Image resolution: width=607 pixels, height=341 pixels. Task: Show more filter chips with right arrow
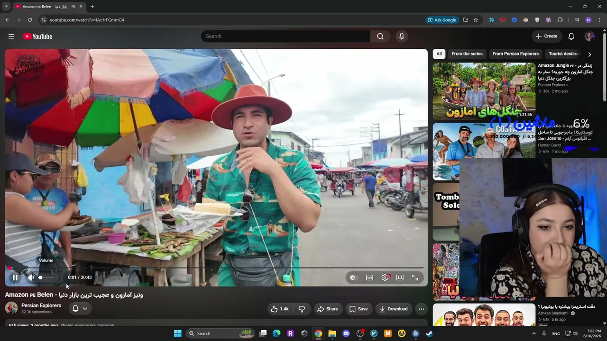tap(589, 54)
